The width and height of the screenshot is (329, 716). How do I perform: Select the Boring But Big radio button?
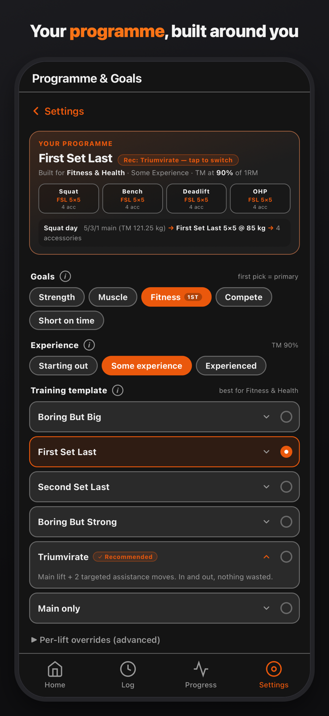(286, 417)
